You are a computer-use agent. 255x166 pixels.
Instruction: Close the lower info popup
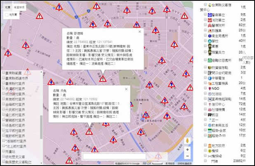[126, 89]
